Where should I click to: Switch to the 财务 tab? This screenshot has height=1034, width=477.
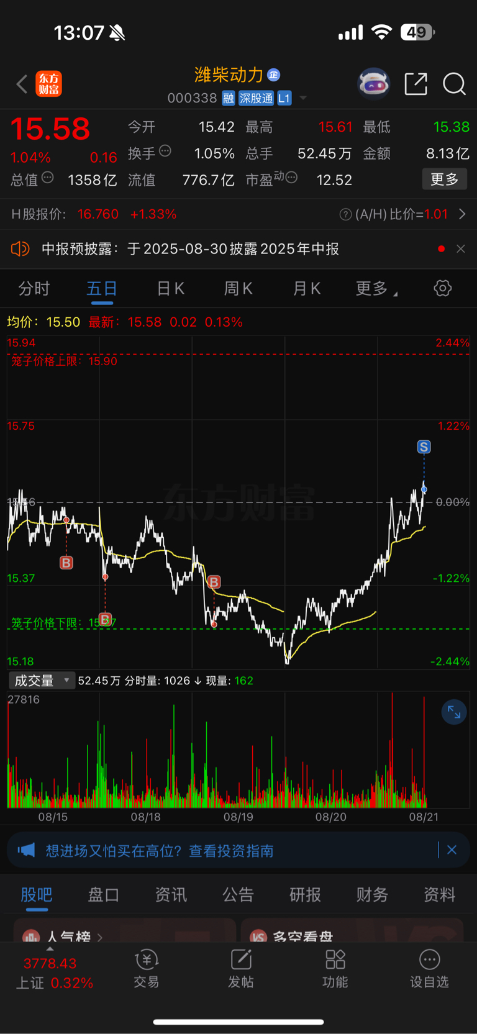coord(372,895)
